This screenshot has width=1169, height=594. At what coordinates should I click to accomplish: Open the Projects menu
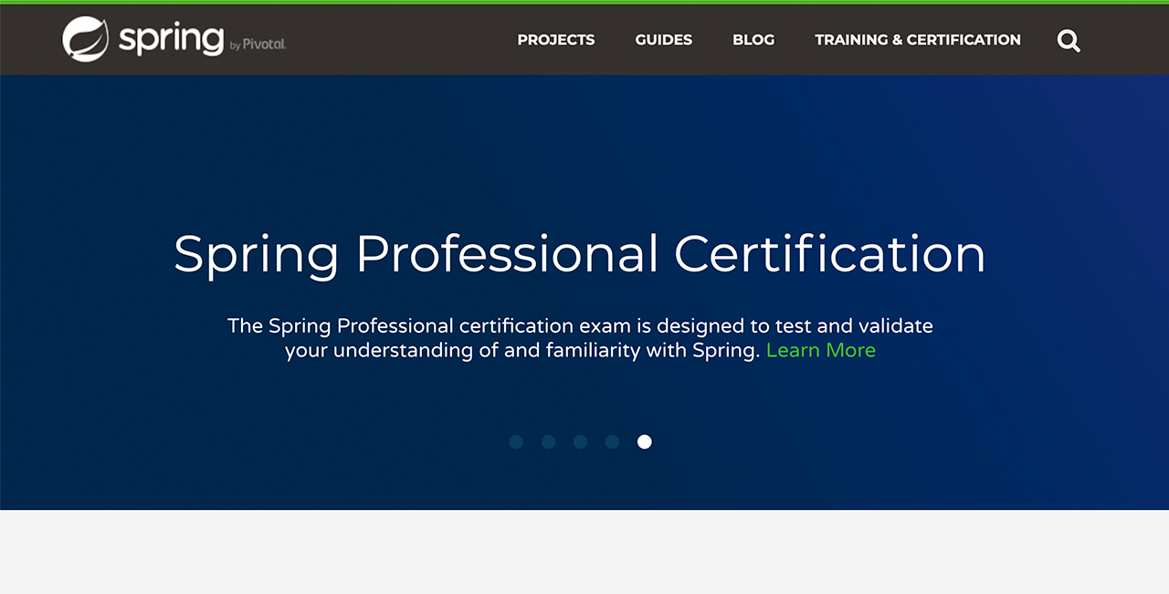(x=556, y=40)
